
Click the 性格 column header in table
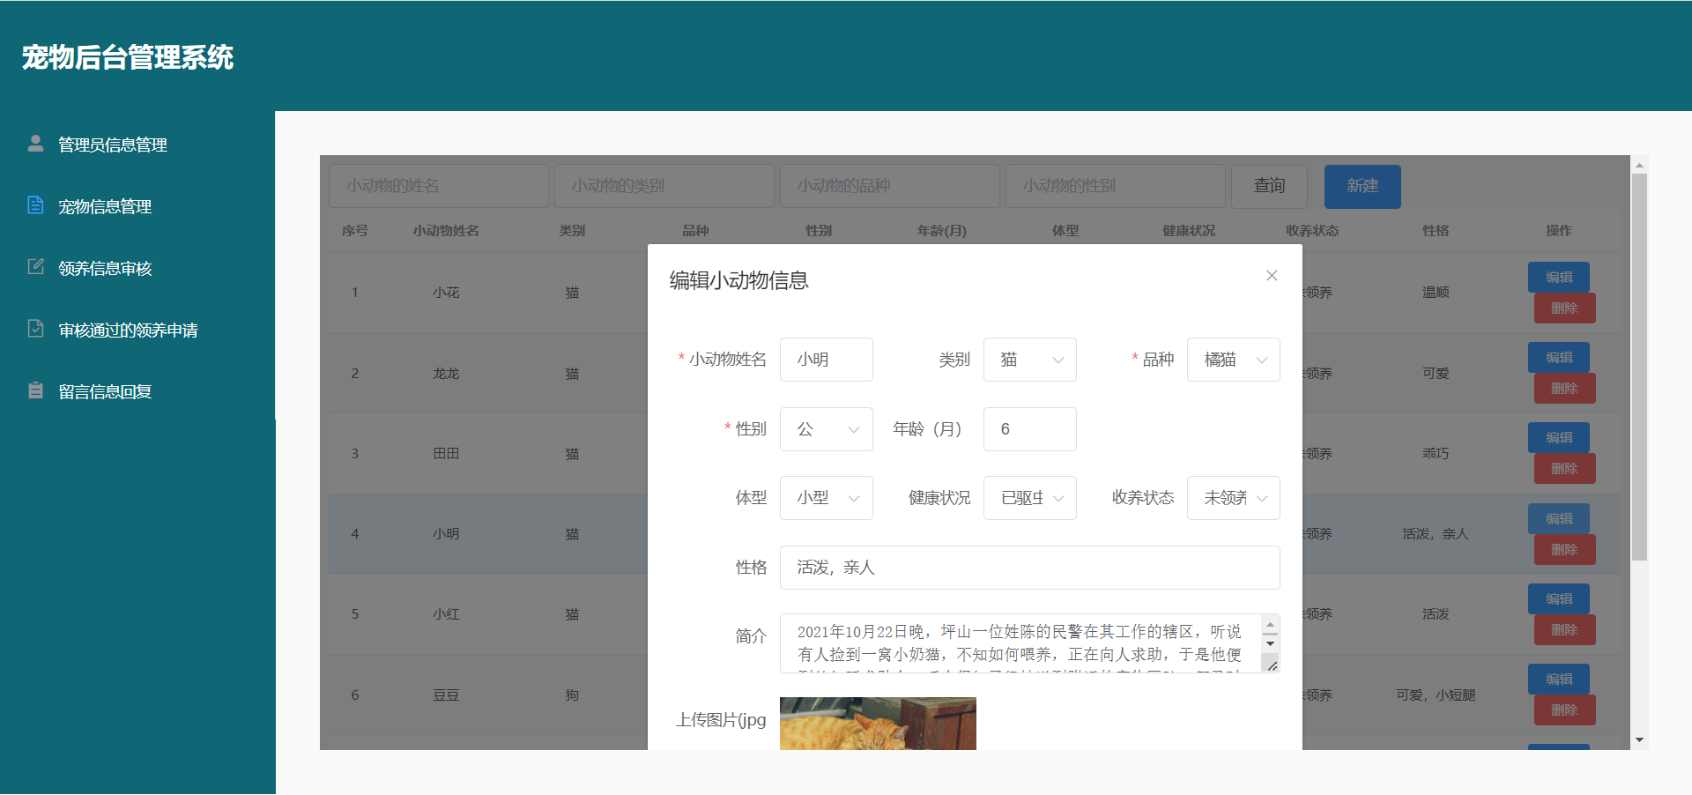1436,231
